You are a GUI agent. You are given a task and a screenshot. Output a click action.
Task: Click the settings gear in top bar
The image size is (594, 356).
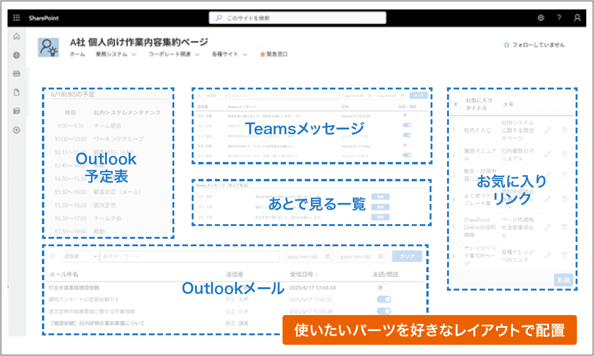coord(541,18)
